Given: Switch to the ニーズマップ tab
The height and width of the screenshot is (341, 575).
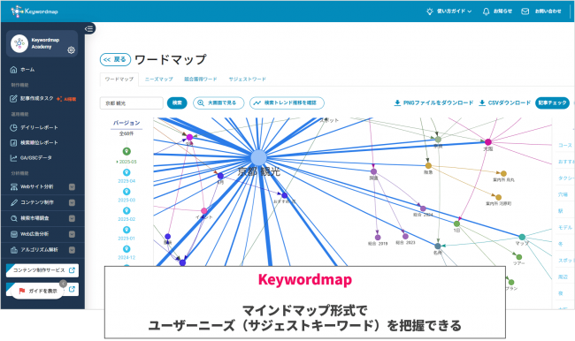Looking at the screenshot, I should pos(158,80).
